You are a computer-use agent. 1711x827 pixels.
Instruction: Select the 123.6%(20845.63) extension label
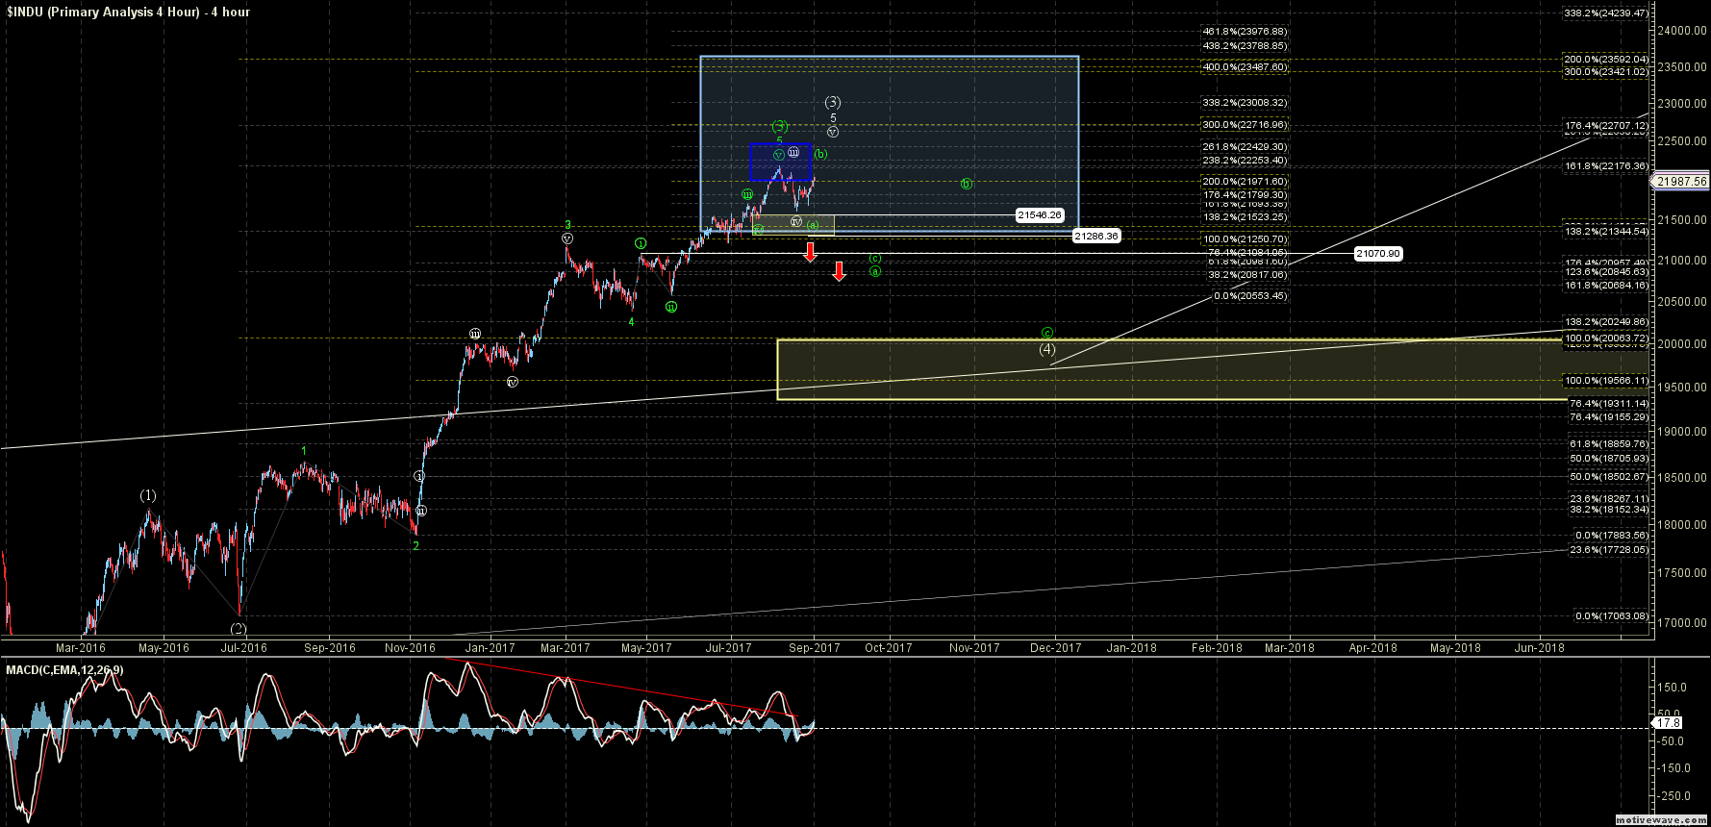(x=1606, y=272)
